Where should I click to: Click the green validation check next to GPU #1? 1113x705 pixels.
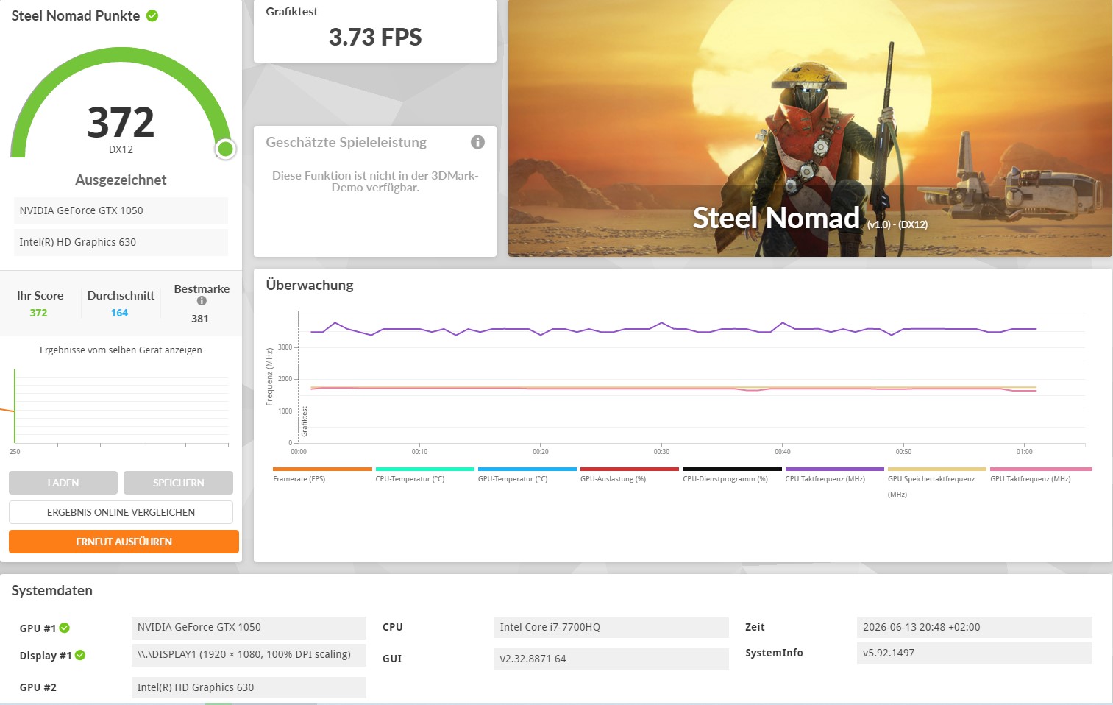(x=65, y=628)
